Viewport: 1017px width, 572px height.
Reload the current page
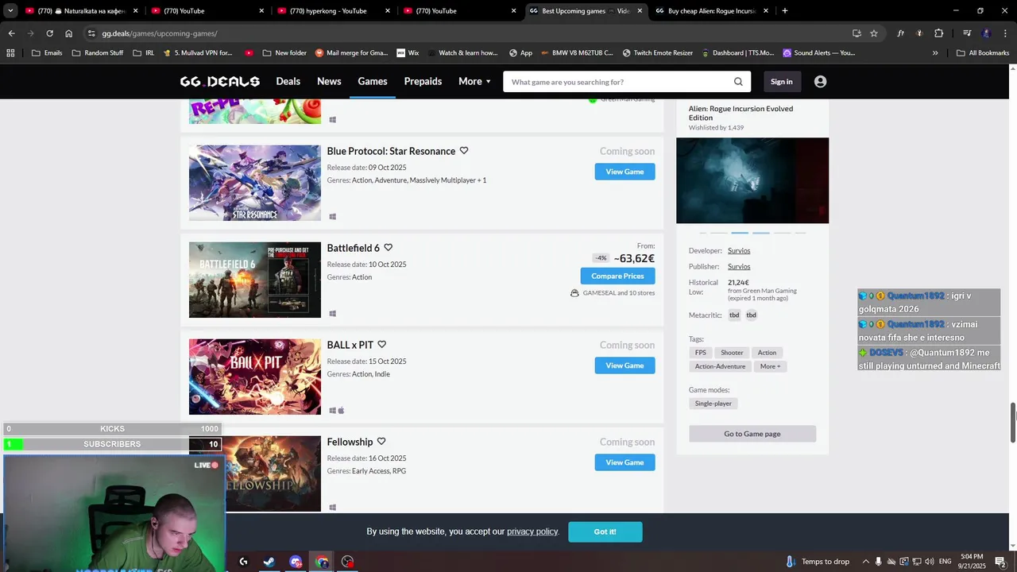point(49,33)
